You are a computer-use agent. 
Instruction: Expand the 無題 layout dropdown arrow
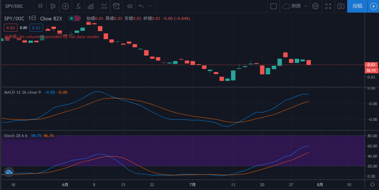coord(306,6)
